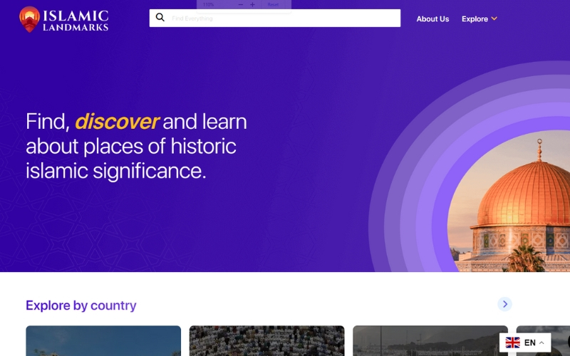Open the Explore navigation menu
This screenshot has width=570, height=356.
pos(475,19)
